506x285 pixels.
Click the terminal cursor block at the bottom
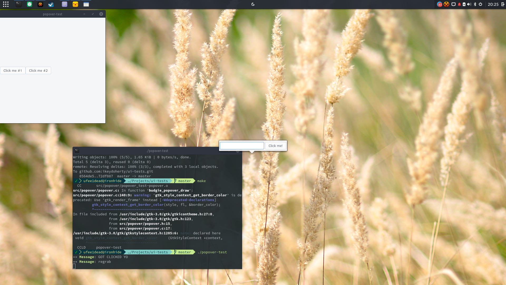74,267
